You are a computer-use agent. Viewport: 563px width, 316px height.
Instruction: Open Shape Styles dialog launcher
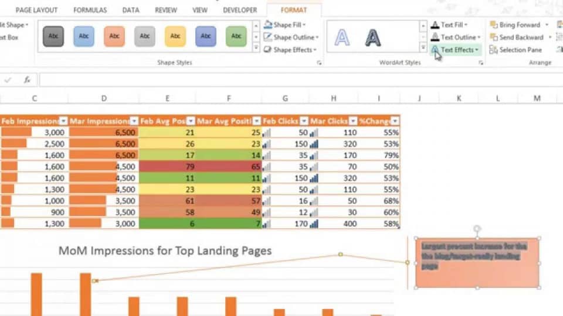coord(319,63)
